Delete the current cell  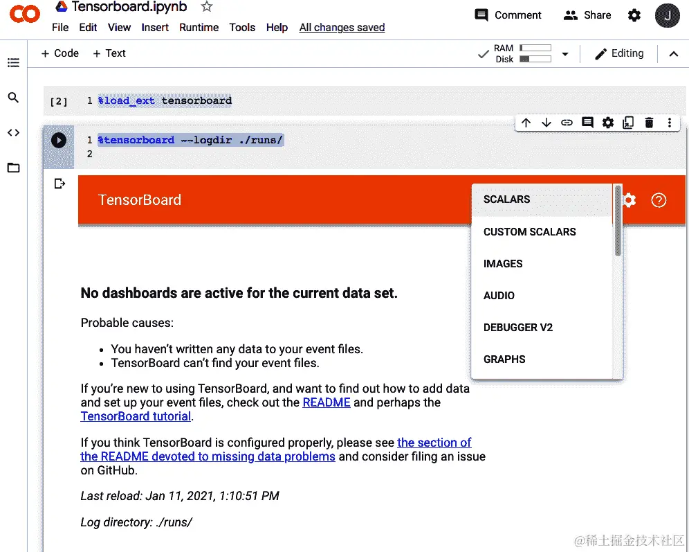coord(649,123)
